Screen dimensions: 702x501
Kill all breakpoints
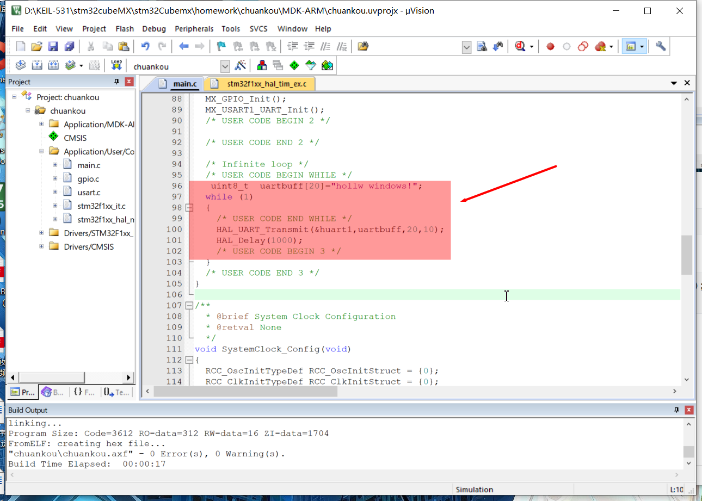tap(600, 46)
